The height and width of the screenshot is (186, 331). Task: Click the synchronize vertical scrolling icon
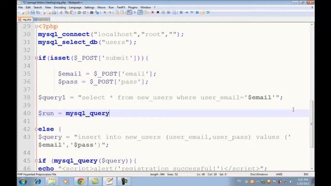(117, 12)
